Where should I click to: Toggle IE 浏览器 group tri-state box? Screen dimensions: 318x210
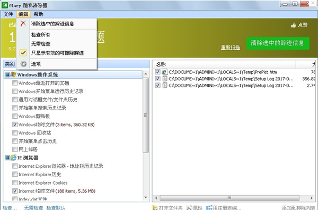(7, 157)
